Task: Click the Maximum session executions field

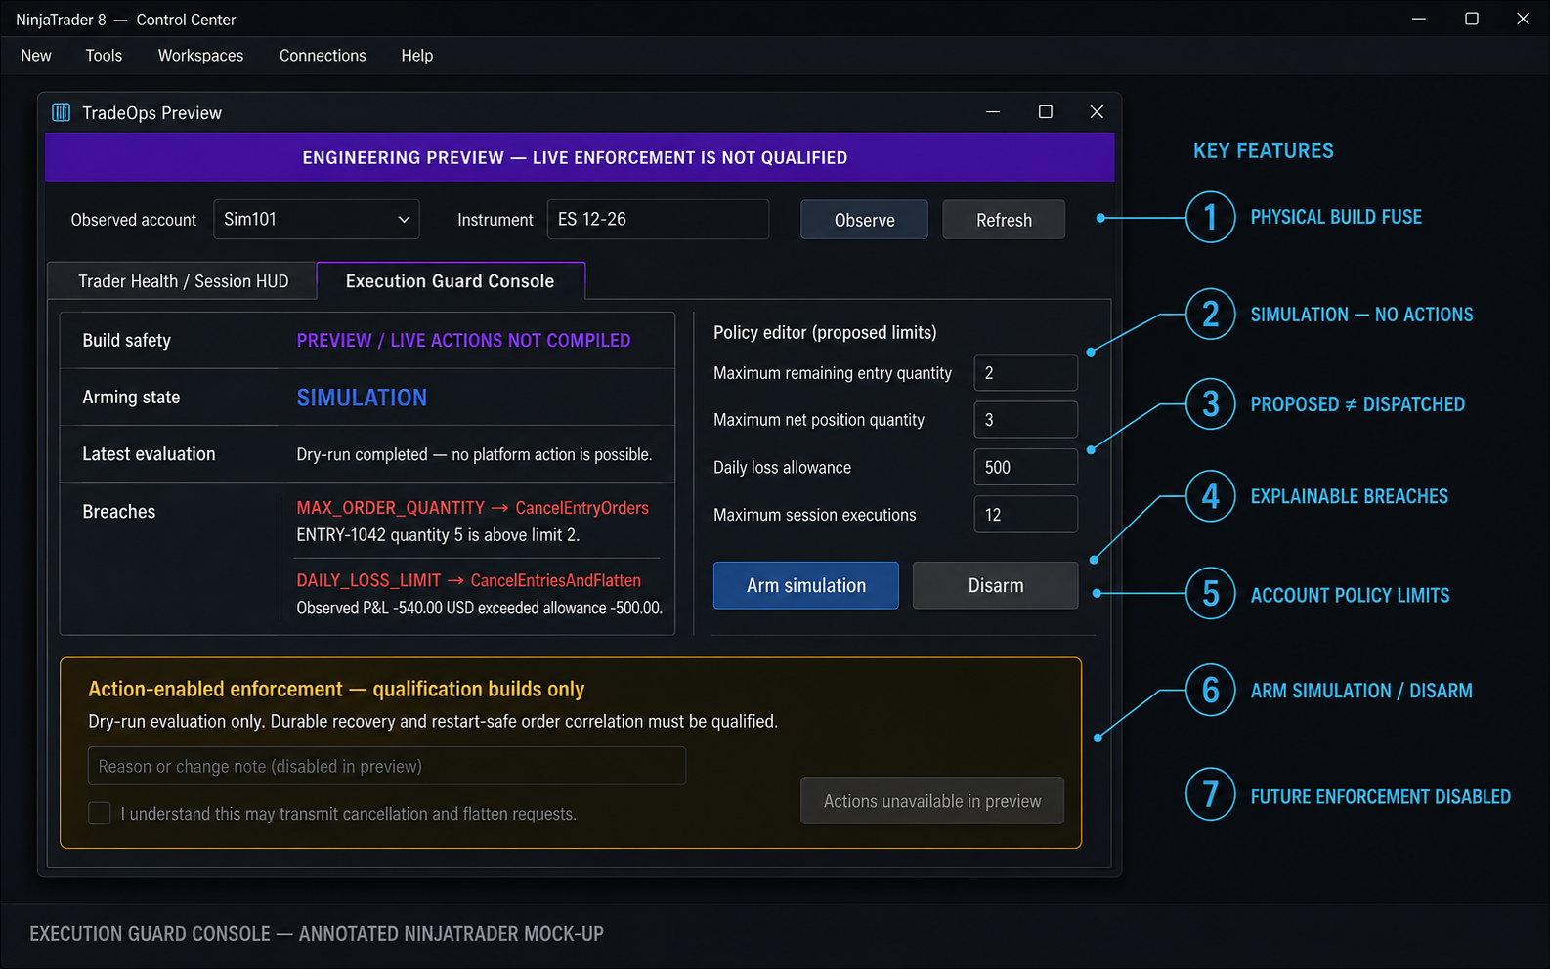Action: point(1026,515)
